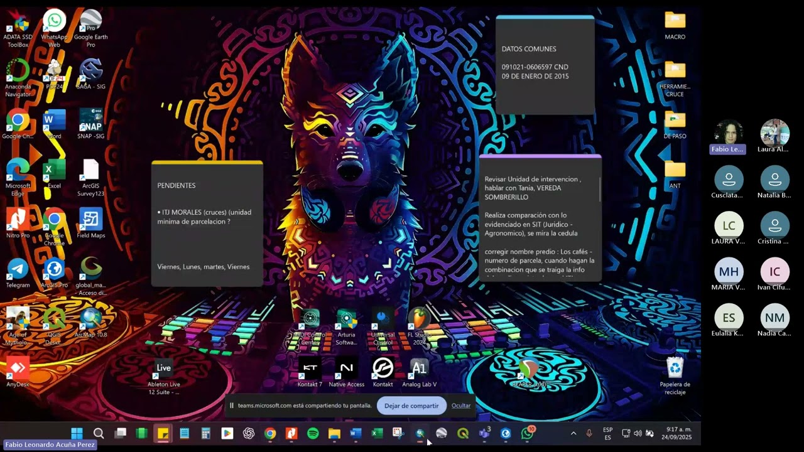Open the Field Maps desktop shortcut

pyautogui.click(x=91, y=223)
